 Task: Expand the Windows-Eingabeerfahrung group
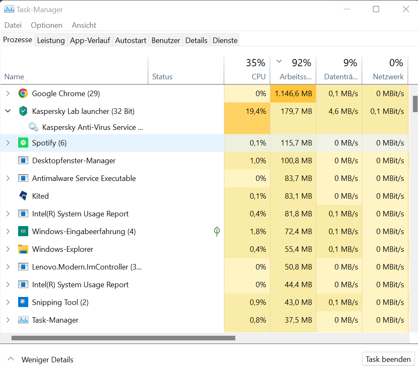point(8,231)
